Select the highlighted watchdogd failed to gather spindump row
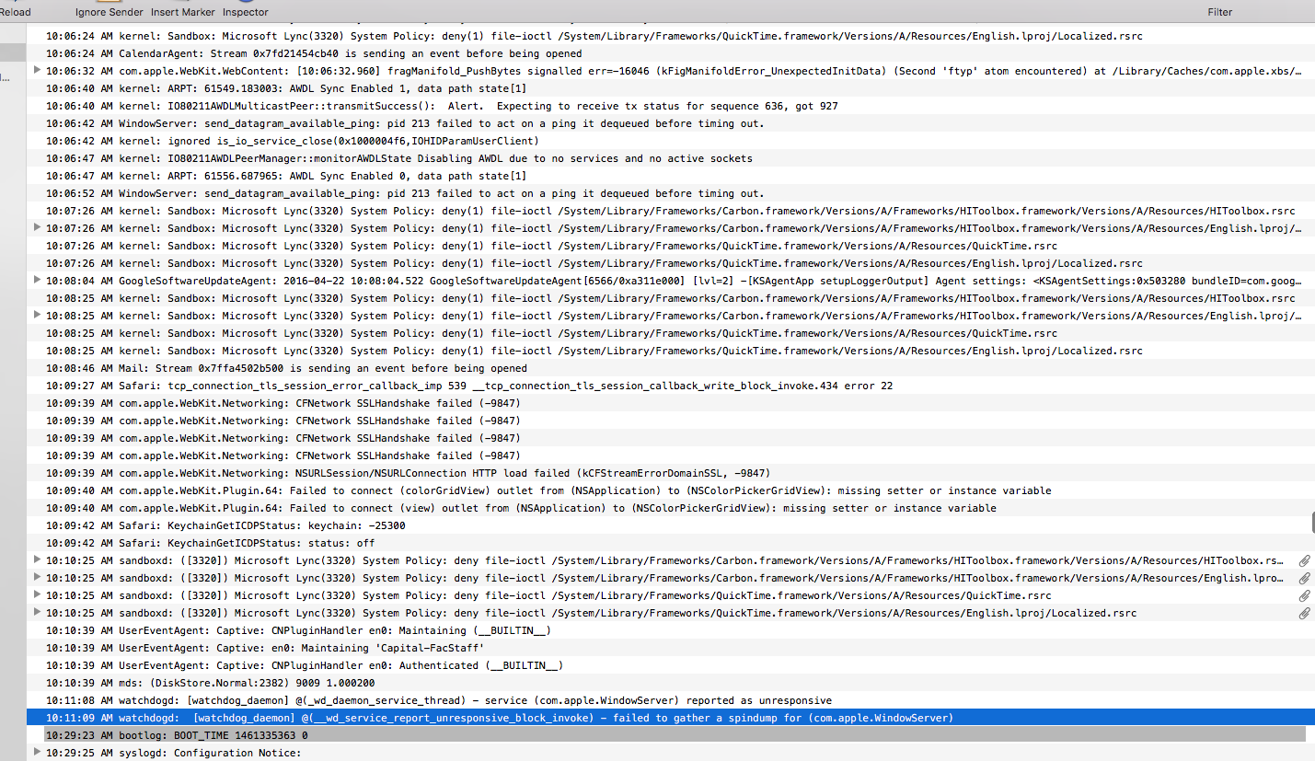Image resolution: width=1315 pixels, height=761 pixels. point(671,718)
